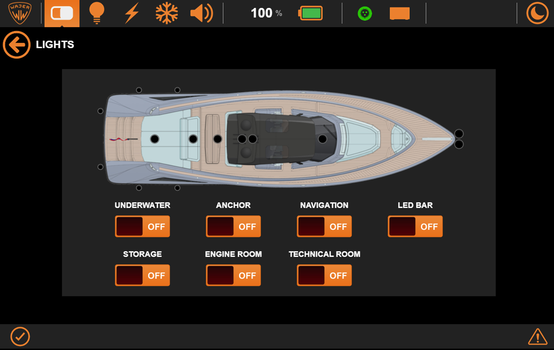Click the checkmark confirm icon
This screenshot has height=350, width=554.
(x=20, y=336)
